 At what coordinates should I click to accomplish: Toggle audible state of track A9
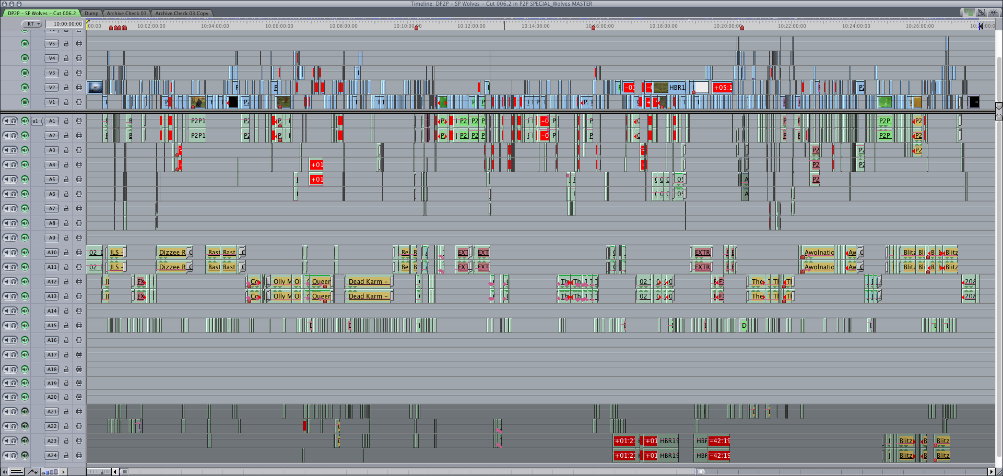point(25,238)
